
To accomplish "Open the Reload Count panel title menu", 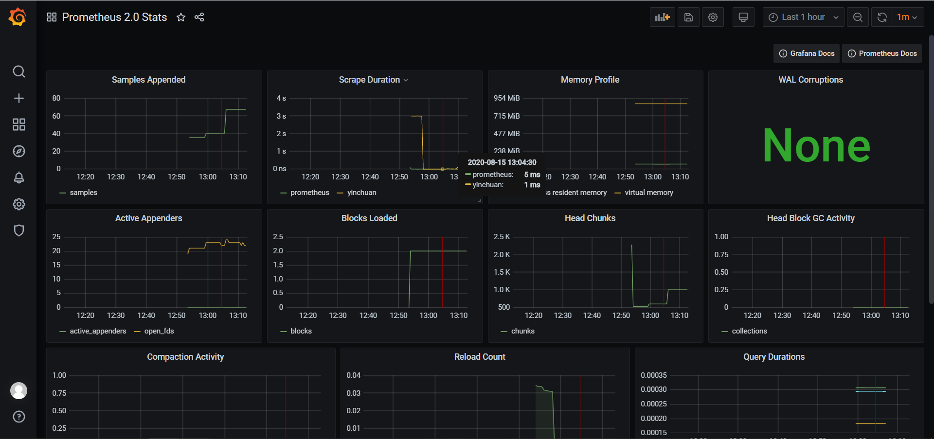I will point(480,357).
